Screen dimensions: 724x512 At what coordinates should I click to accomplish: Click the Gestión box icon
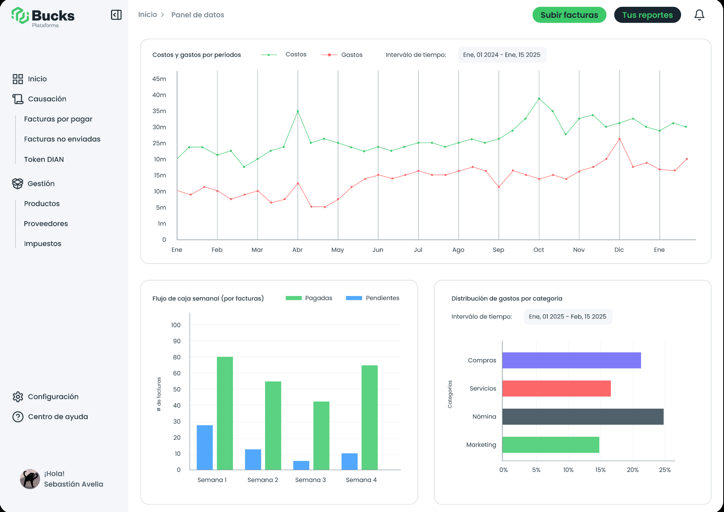(x=18, y=184)
